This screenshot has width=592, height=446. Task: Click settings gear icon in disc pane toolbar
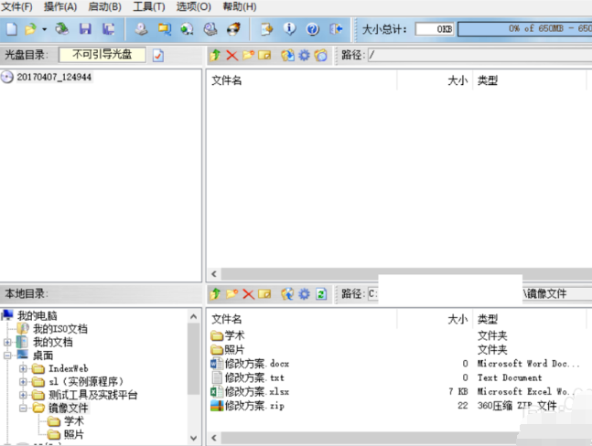pos(304,56)
